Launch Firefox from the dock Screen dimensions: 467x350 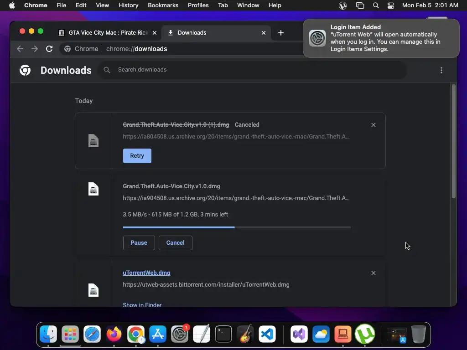coord(114,334)
